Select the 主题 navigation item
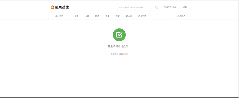Viewport: 239px width, 98px height. tap(87, 16)
